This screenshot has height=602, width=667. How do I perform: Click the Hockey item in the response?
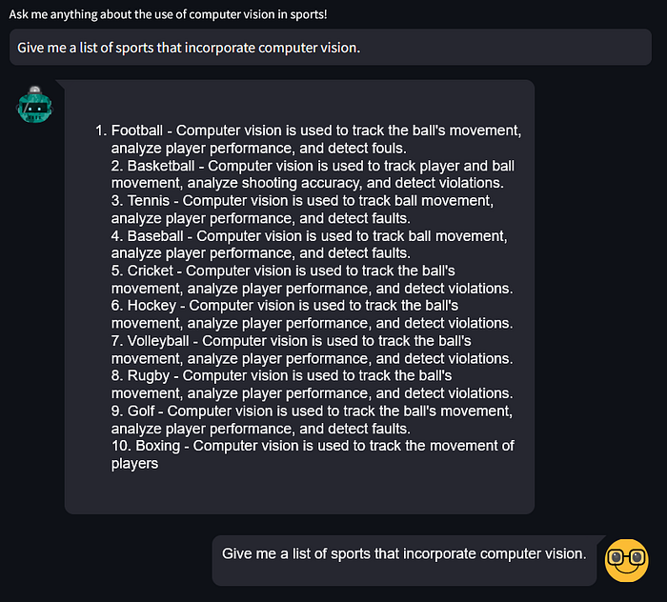[312, 314]
